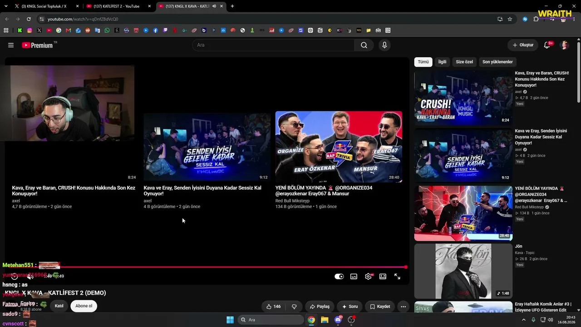The image size is (581, 327).
Task: Go to YouTube Premium home logo
Action: 38,45
